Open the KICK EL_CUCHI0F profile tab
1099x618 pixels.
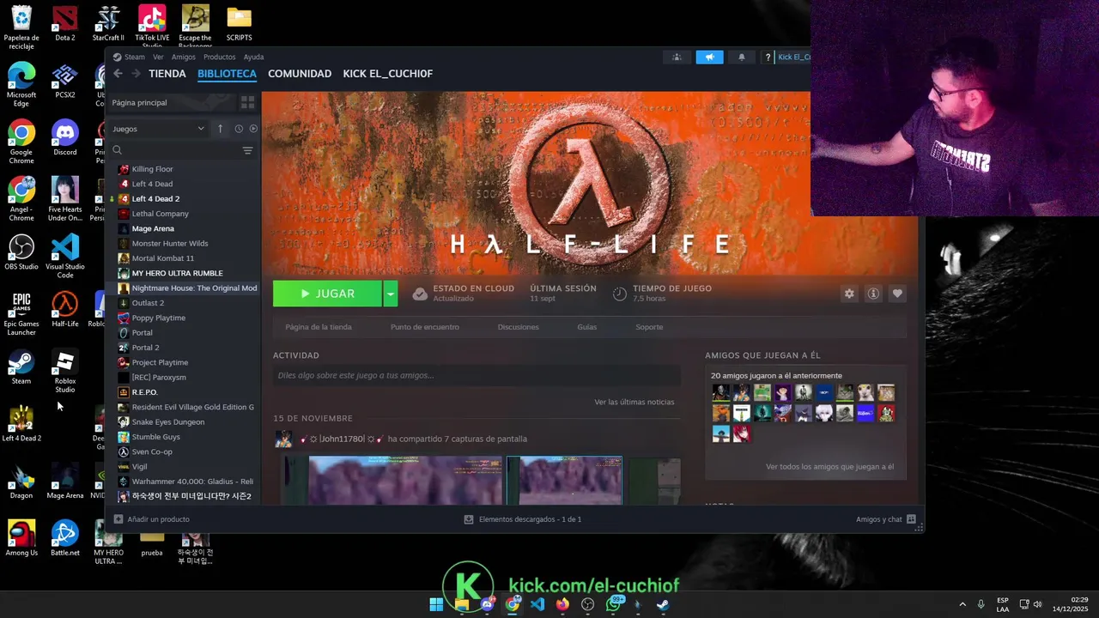pyautogui.click(x=388, y=74)
